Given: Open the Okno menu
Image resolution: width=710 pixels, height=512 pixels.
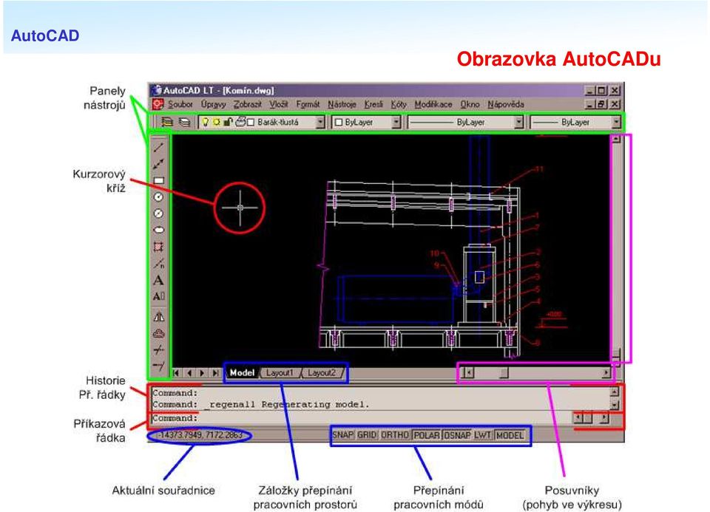Looking at the screenshot, I should tap(470, 104).
